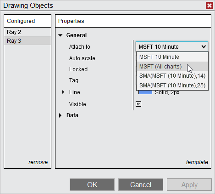This screenshot has height=194, width=215.
Task: Click the Attach to property label
Action: [x=80, y=47]
